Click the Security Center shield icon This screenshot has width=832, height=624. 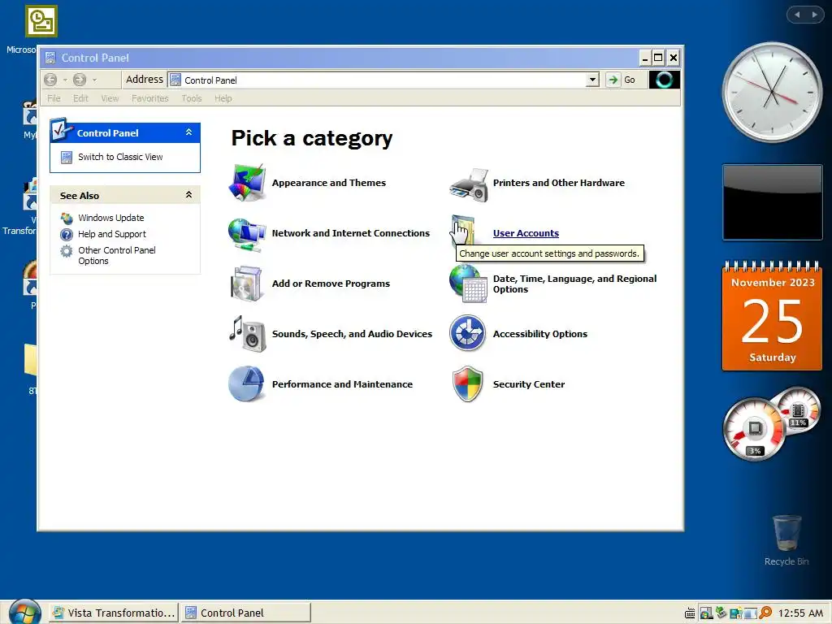pos(467,383)
